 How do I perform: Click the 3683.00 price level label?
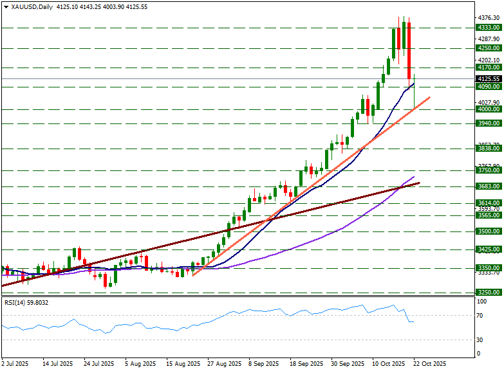click(x=489, y=186)
